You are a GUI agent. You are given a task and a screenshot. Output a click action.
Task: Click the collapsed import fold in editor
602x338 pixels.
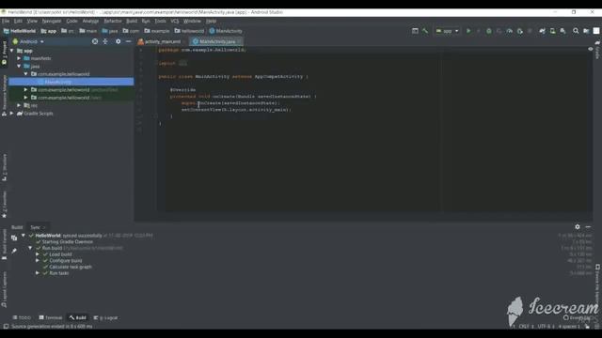click(182, 63)
